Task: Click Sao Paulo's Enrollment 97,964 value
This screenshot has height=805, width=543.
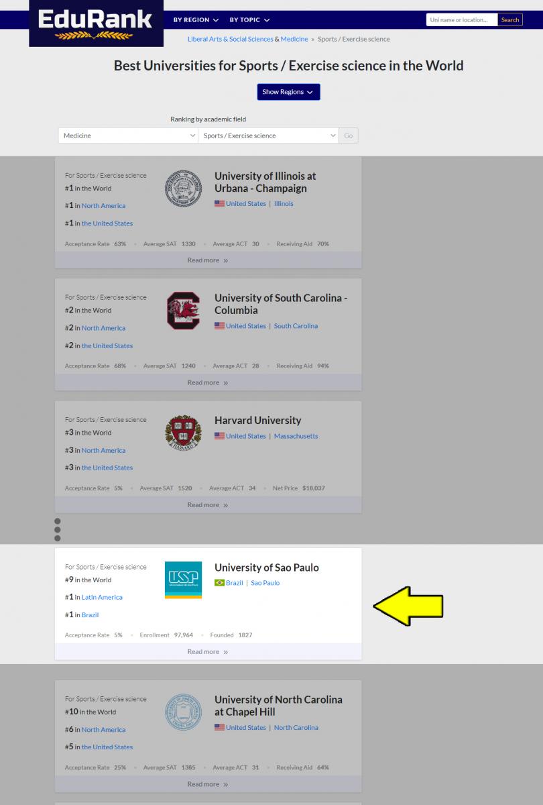Action: tap(183, 635)
